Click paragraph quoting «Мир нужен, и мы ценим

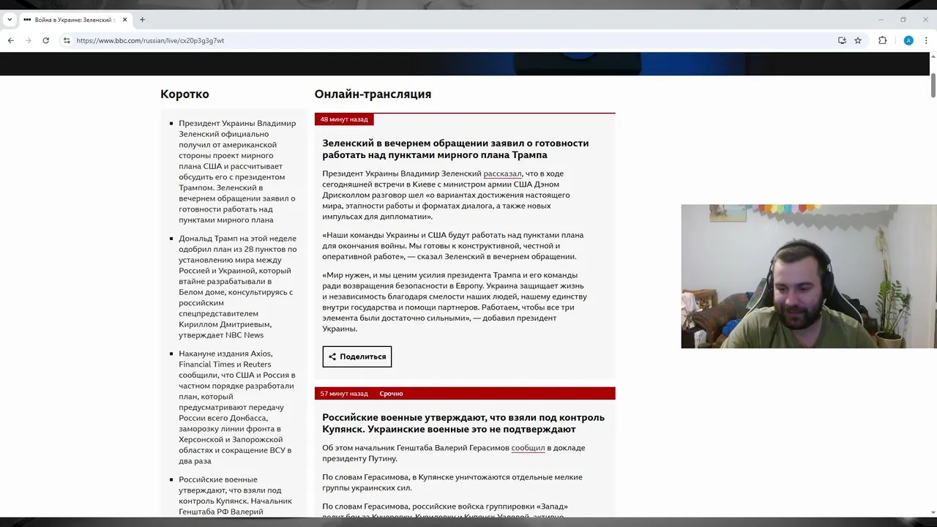455,302
